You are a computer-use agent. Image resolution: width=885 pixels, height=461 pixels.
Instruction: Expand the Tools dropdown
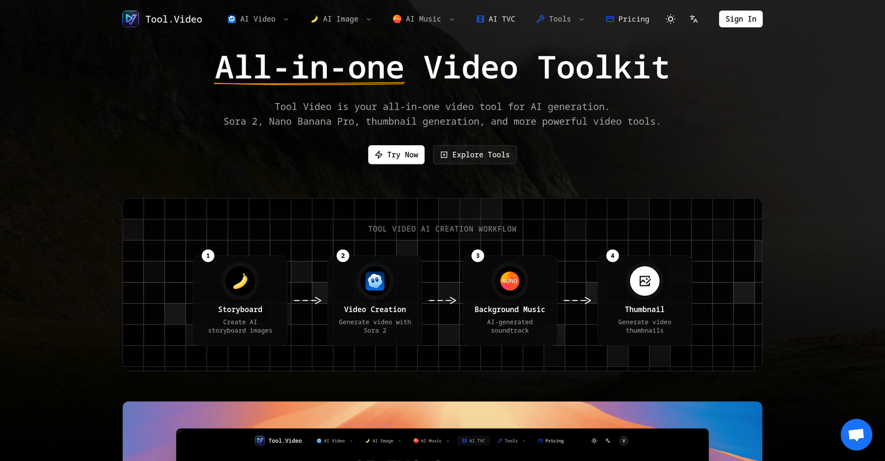559,19
